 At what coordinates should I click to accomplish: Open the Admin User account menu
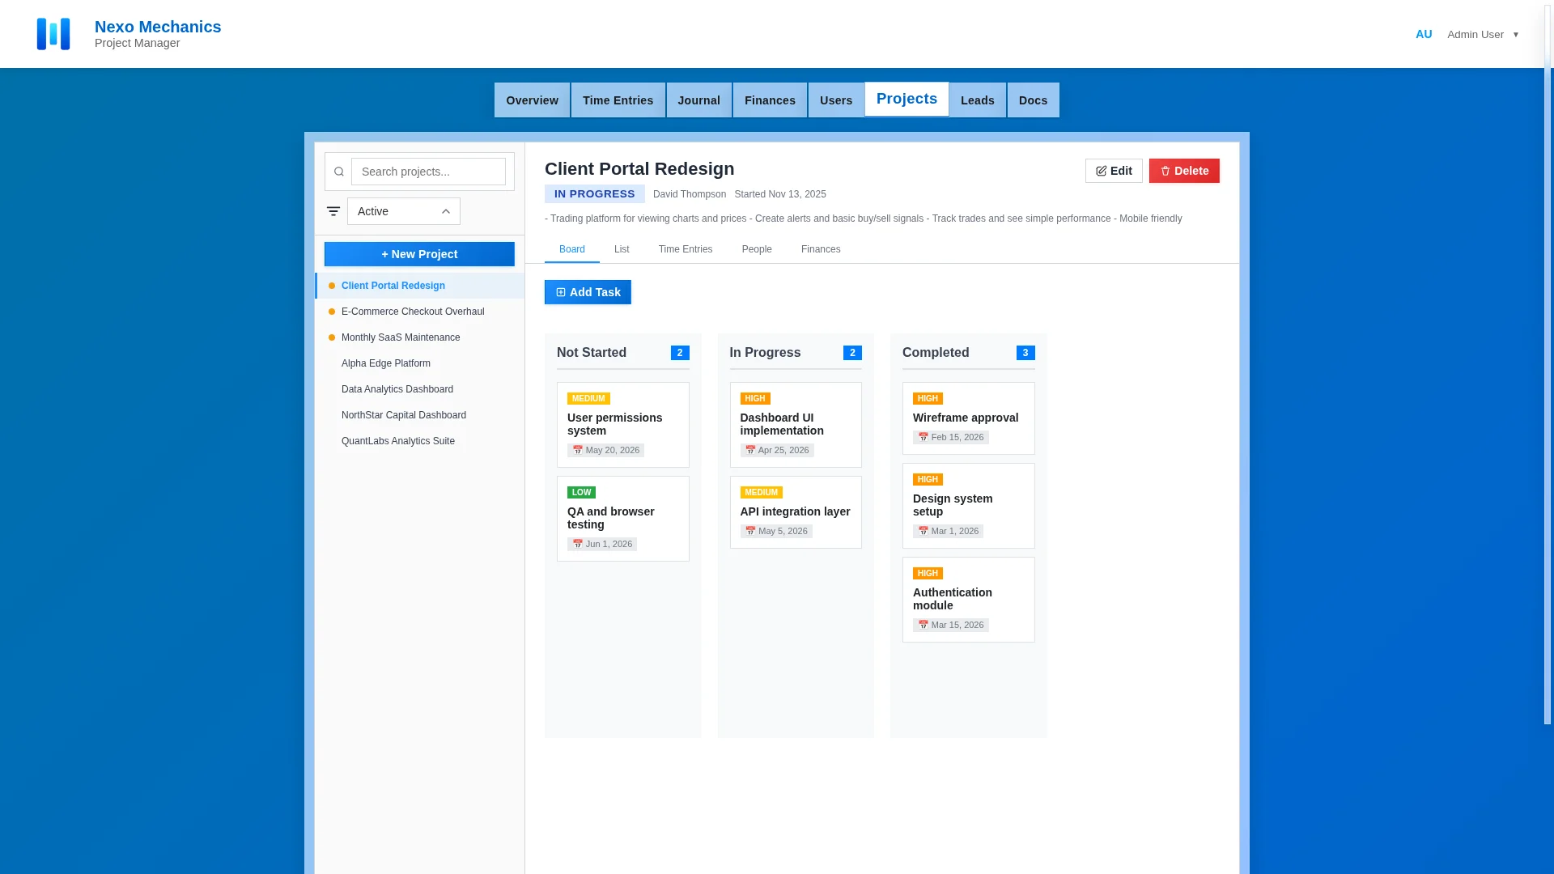point(1483,34)
